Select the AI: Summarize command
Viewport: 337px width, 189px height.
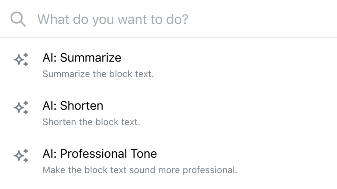(x=168, y=65)
